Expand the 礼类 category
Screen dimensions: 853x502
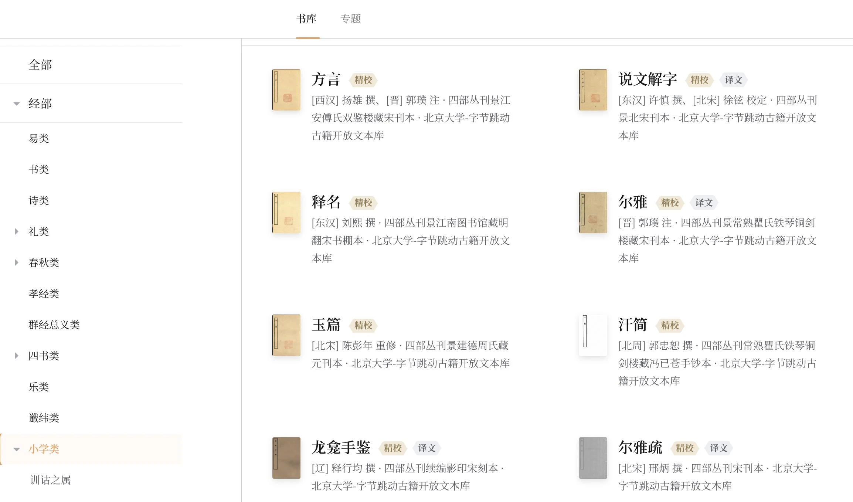tap(16, 231)
